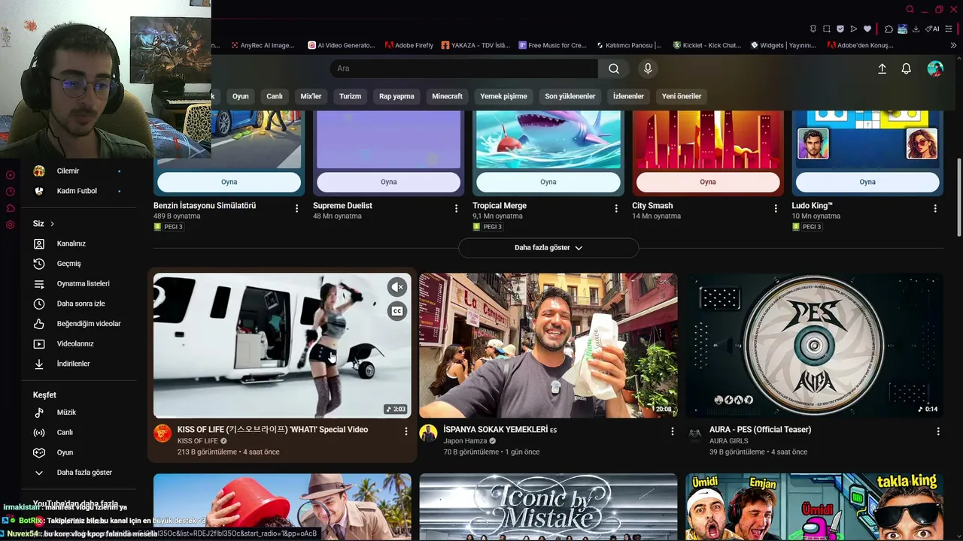Toggle subtitles (CC) on the preview video
Image resolution: width=963 pixels, height=541 pixels.
(x=397, y=310)
